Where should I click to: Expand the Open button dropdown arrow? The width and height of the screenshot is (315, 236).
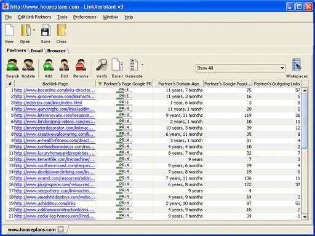pyautogui.click(x=34, y=30)
